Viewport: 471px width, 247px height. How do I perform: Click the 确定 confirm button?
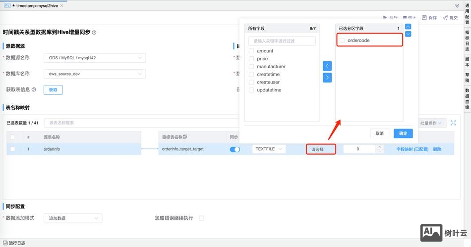403,133
